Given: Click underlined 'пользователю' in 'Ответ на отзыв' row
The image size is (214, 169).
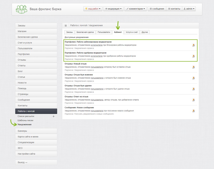Looking at the screenshot, I should pyautogui.click(x=97, y=100).
